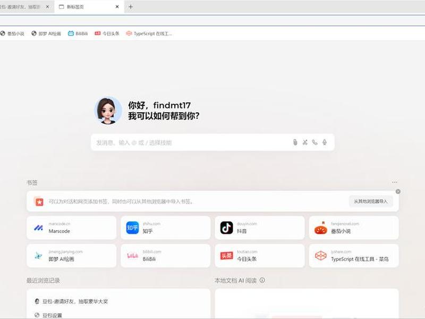Open 即梦 AI绘画 in the bookmarks bar
425x319 pixels.
[46, 33]
